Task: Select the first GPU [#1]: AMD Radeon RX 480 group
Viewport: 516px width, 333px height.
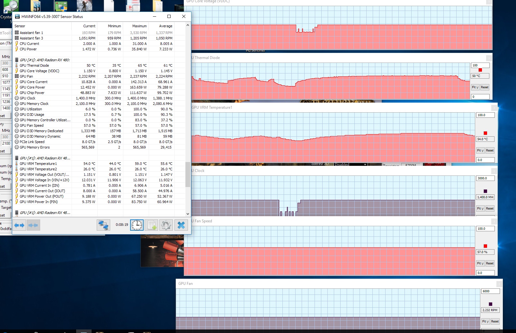Action: click(x=45, y=60)
